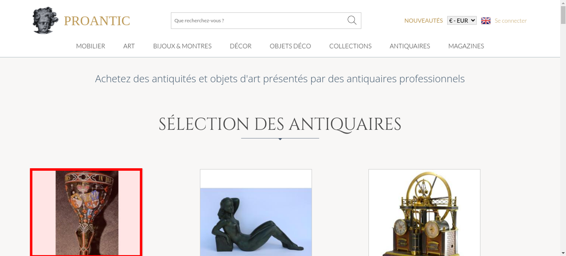
Task: Go to the ANTIQUAIRES section
Action: (x=410, y=46)
